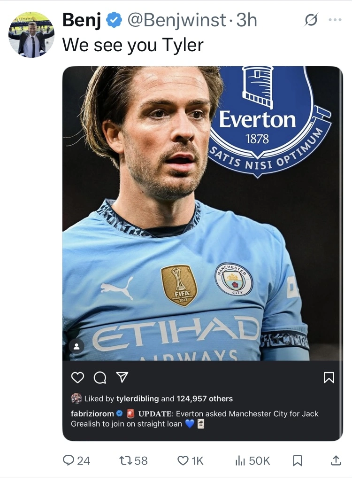Like the tweet with heart icon
Image resolution: width=352 pixels, height=483 pixels.
tap(183, 461)
